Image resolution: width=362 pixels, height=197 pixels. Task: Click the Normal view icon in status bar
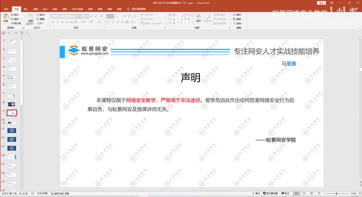click(x=297, y=193)
